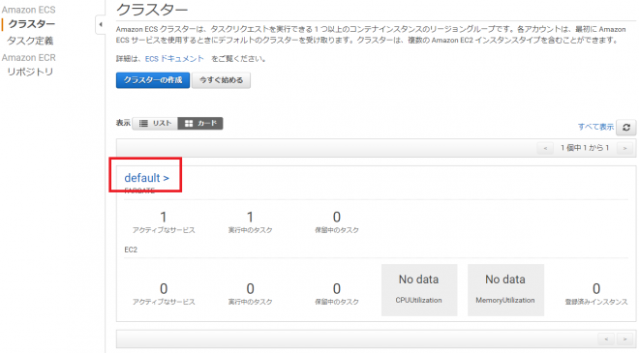639x353 pixels.
Task: Click the 今すぐ始める button
Action: (x=222, y=80)
